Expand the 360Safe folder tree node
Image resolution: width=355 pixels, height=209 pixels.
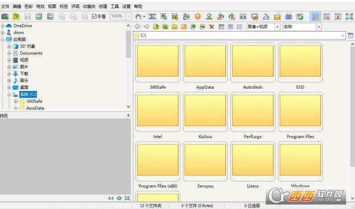pyautogui.click(x=16, y=101)
